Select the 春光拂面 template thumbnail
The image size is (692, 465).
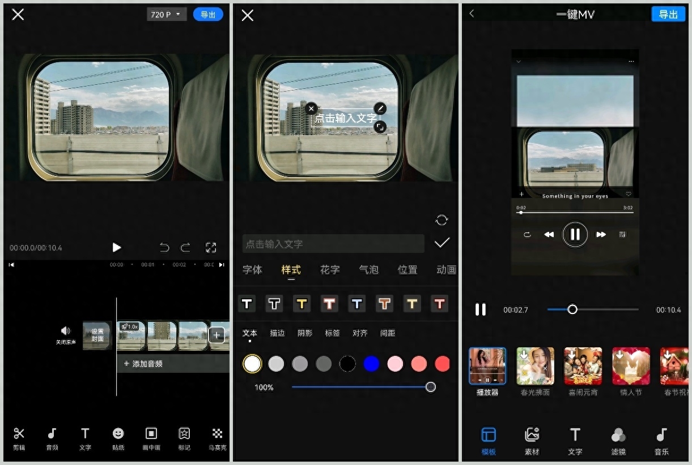pos(535,366)
